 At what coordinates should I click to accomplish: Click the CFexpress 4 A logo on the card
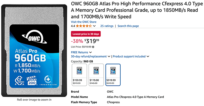[x=20, y=81]
